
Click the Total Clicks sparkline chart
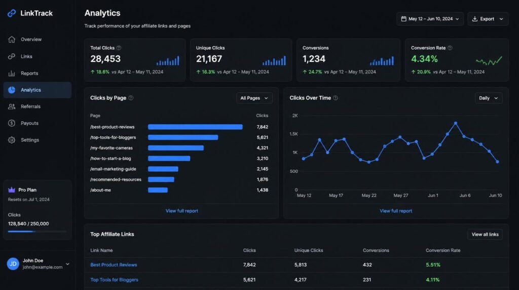click(x=168, y=60)
